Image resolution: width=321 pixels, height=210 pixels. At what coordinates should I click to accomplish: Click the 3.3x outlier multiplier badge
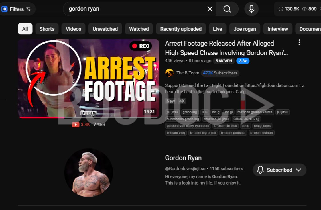[x=243, y=61]
